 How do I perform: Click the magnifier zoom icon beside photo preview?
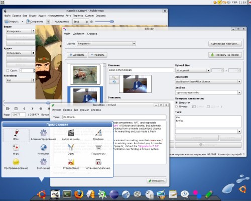coord(114,77)
